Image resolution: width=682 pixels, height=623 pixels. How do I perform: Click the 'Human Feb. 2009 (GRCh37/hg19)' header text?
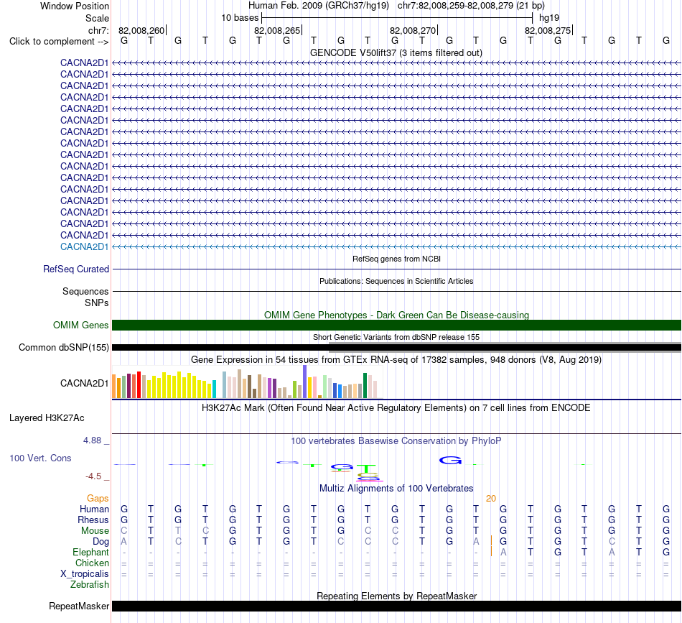(x=318, y=6)
